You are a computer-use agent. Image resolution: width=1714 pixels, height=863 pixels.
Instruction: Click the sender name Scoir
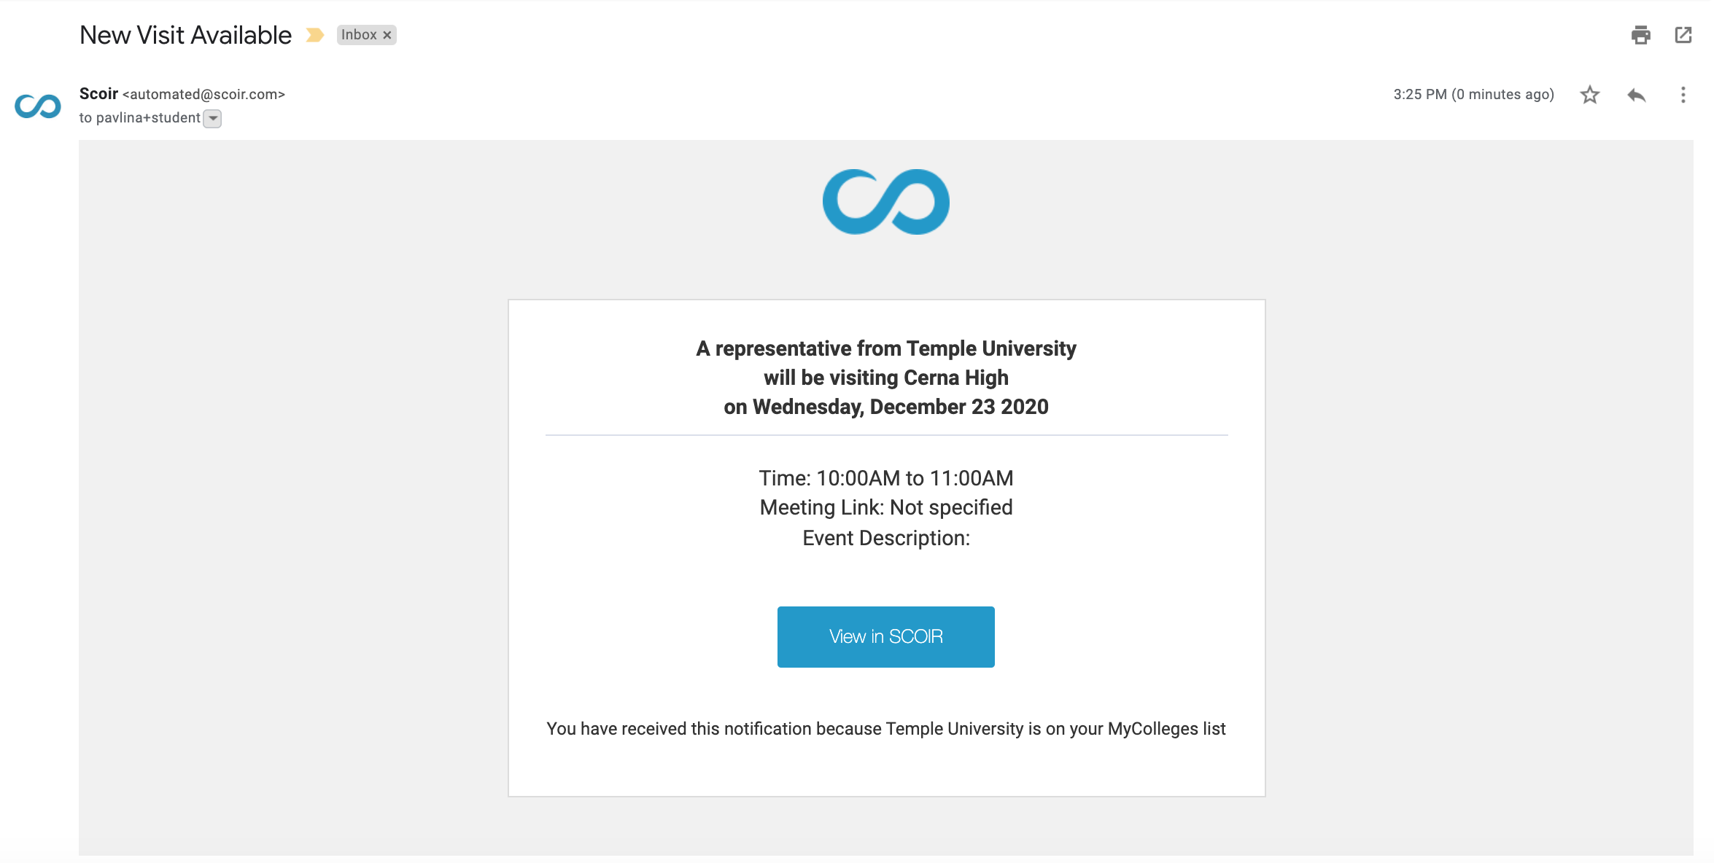[x=98, y=94]
